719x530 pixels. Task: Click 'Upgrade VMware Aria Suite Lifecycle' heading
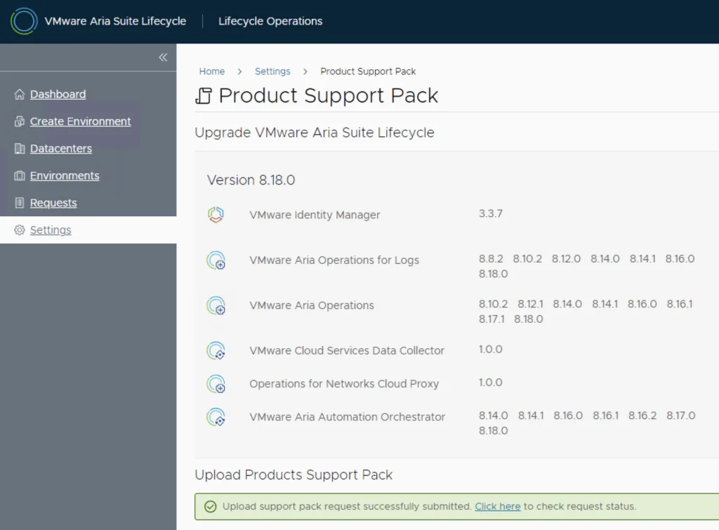pyautogui.click(x=315, y=133)
